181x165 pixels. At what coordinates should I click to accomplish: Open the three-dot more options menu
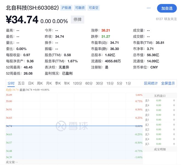click(148, 8)
